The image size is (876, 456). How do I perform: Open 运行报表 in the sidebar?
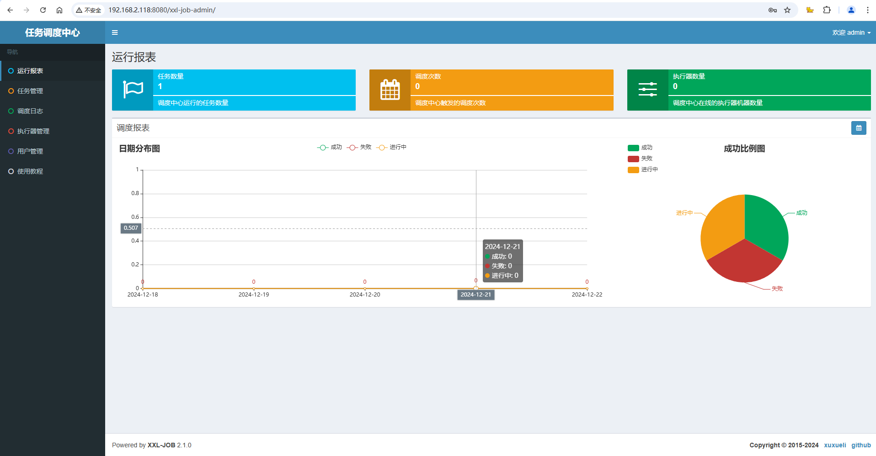click(53, 71)
